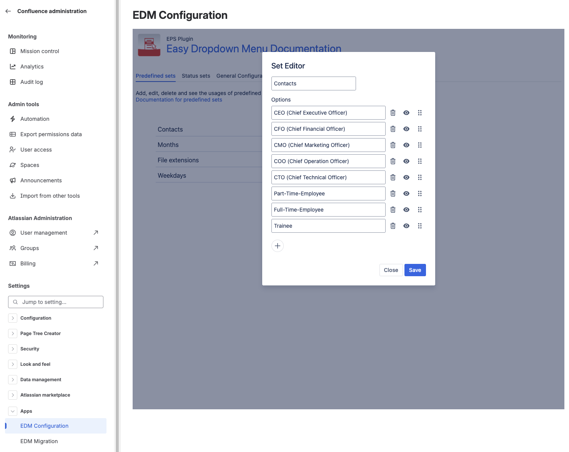Select the File extensions predefined set row
The image size is (569, 452).
coord(209,160)
